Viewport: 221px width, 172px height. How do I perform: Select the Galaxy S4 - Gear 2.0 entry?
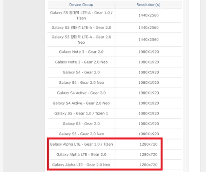pyautogui.click(x=81, y=72)
